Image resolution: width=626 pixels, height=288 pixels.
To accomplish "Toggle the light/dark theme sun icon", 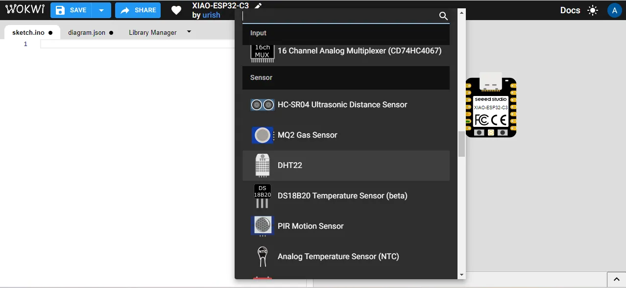I will (x=593, y=10).
